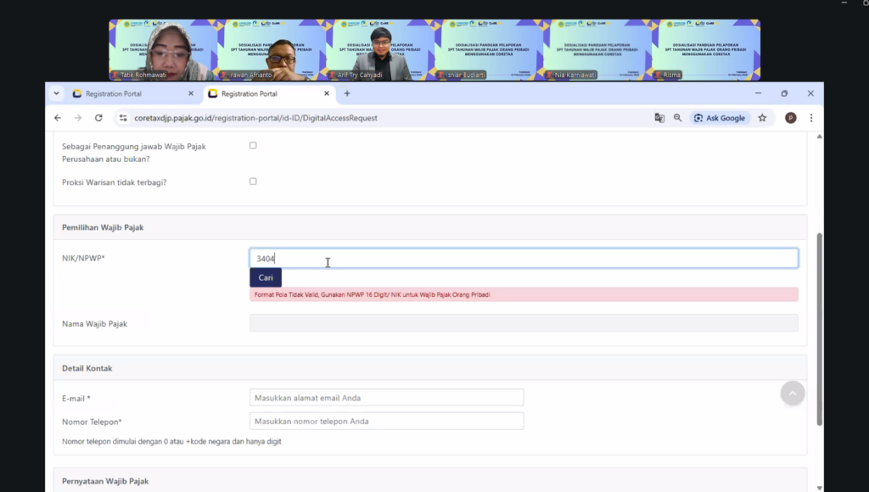Go back with the browser back arrow

(58, 118)
